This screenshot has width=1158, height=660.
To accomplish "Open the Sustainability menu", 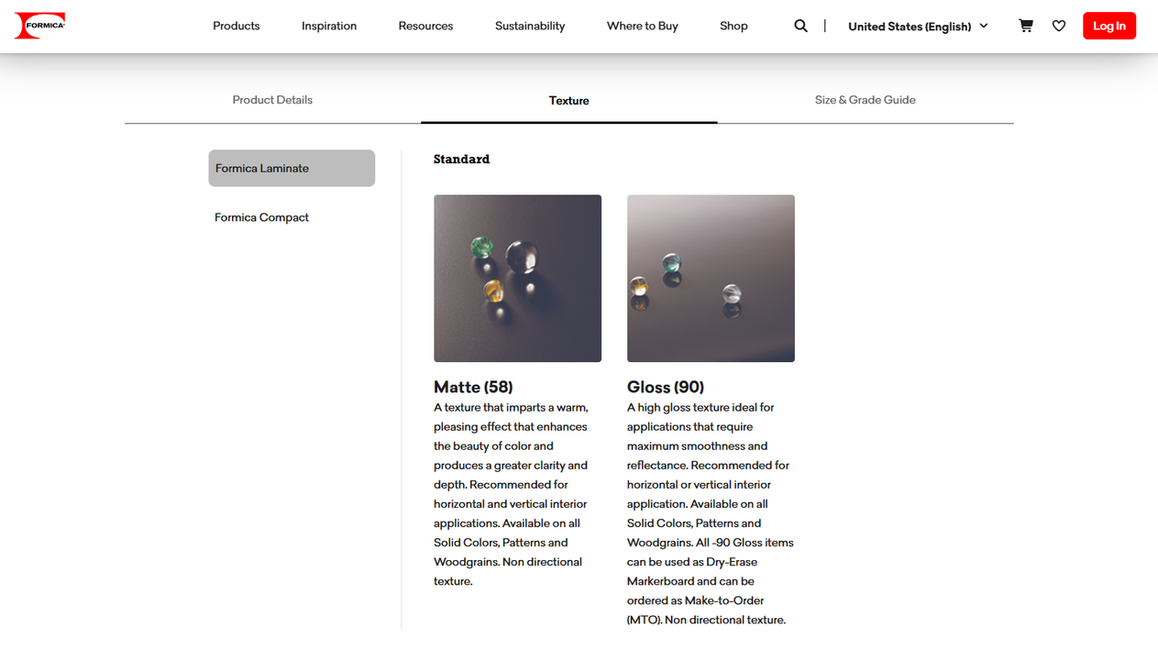I will [530, 26].
